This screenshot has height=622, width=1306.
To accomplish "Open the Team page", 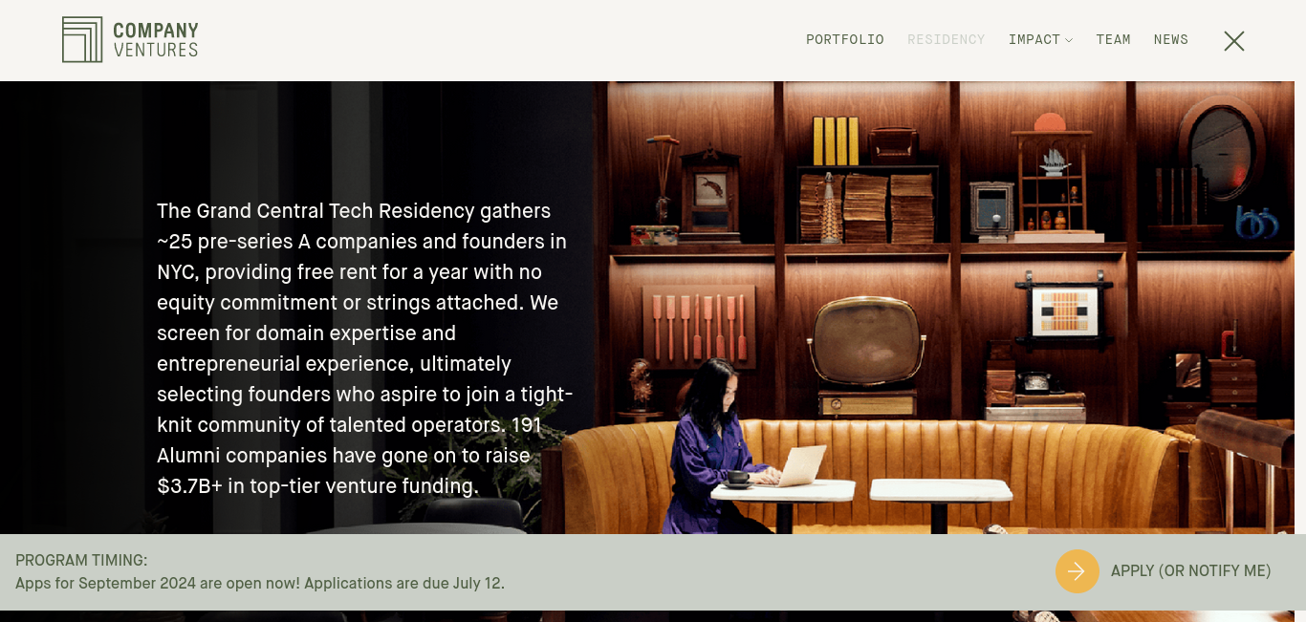I will [x=1114, y=40].
